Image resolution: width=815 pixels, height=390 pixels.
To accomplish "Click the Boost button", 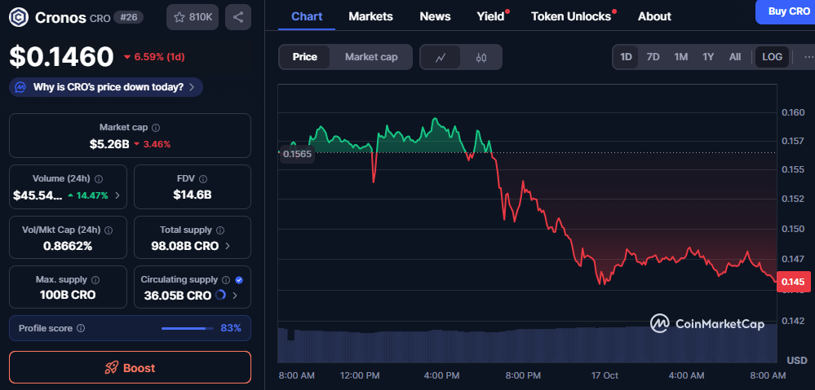I will pyautogui.click(x=130, y=367).
